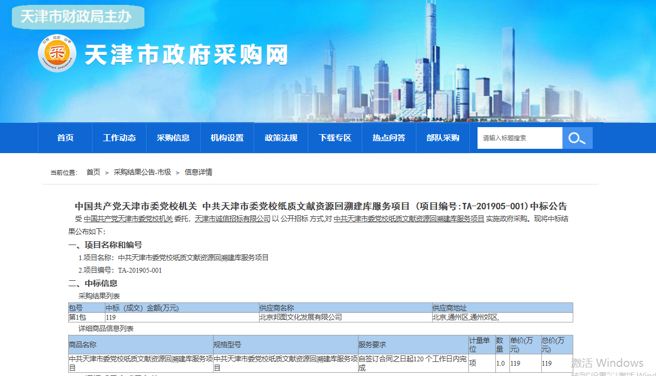
Task: Click the 自签订合同之日起120个工作日内完成 cell
Action: pos(413,363)
